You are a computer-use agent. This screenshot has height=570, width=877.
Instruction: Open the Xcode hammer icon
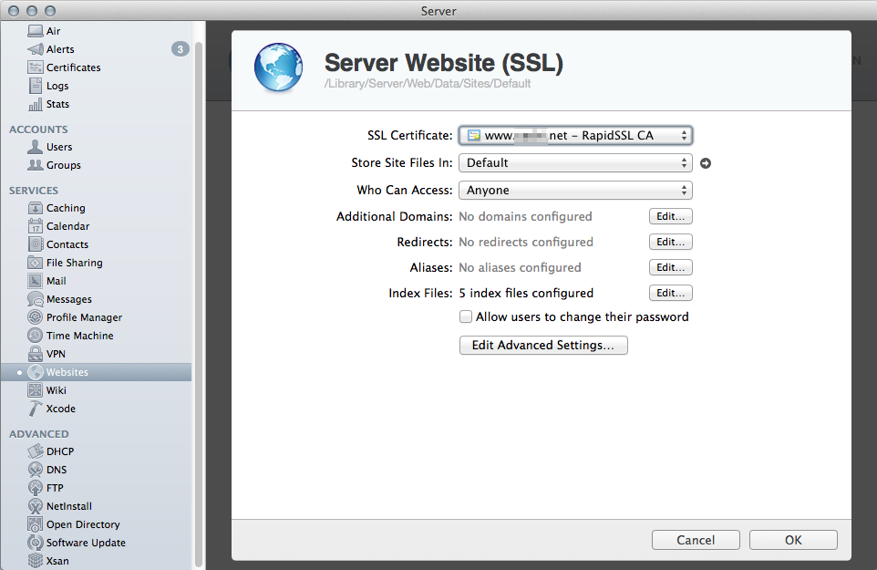[36, 409]
